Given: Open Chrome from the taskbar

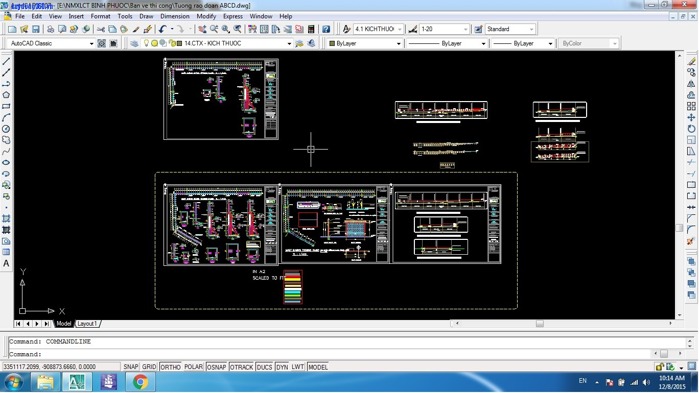Looking at the screenshot, I should coord(141,382).
